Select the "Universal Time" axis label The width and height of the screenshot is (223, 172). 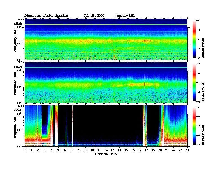click(106, 154)
